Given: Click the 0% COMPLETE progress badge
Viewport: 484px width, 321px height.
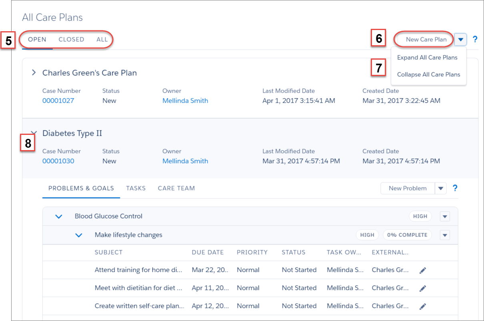Looking at the screenshot, I should (x=407, y=235).
